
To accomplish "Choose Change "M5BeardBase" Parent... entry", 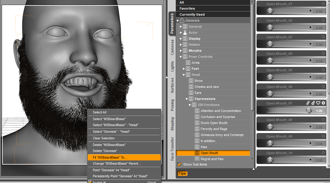I will (x=124, y=163).
